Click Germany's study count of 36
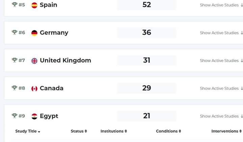This screenshot has width=243, height=142. [x=146, y=33]
